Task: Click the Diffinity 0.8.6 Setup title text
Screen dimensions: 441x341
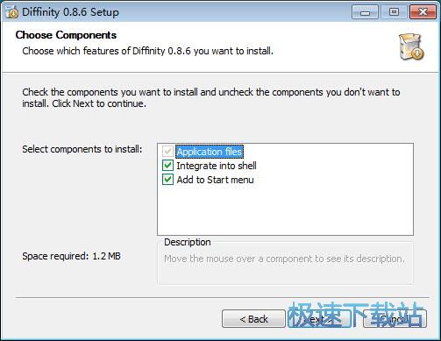Action: point(70,12)
